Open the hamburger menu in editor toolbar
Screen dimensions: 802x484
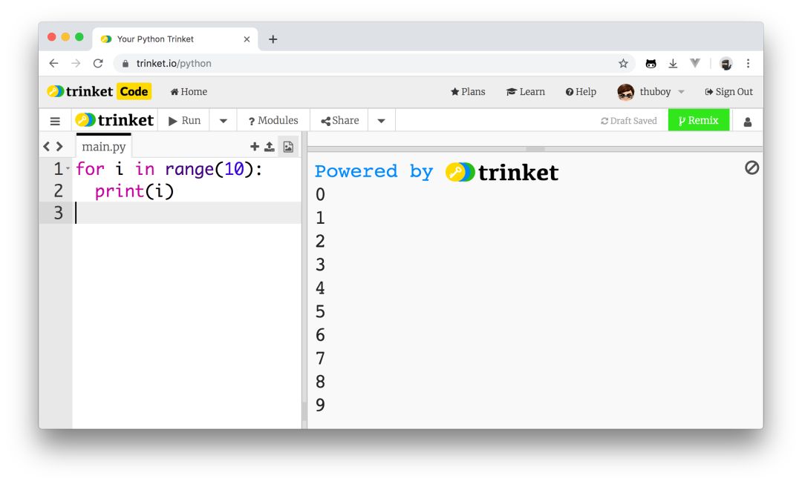[x=55, y=121]
